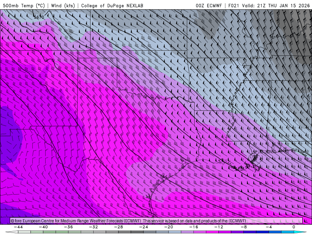Click the ECMWF copyright notice banner
The height and width of the screenshot is (234, 312).
click(x=156, y=221)
